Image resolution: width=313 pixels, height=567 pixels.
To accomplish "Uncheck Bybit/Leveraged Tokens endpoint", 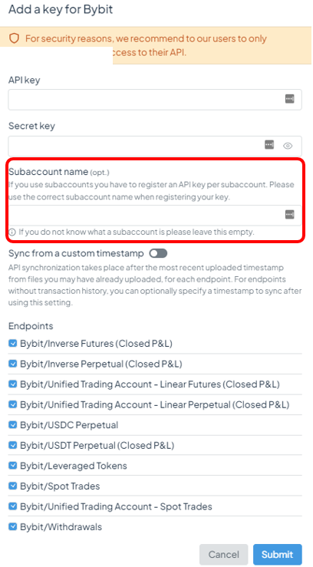I will (x=12, y=466).
